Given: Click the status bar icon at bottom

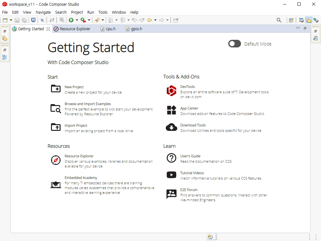Looking at the screenshot, I should pyautogui.click(x=210, y=237).
